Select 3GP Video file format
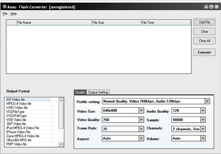Screen dimensions: 221x154 (x=28, y=124)
